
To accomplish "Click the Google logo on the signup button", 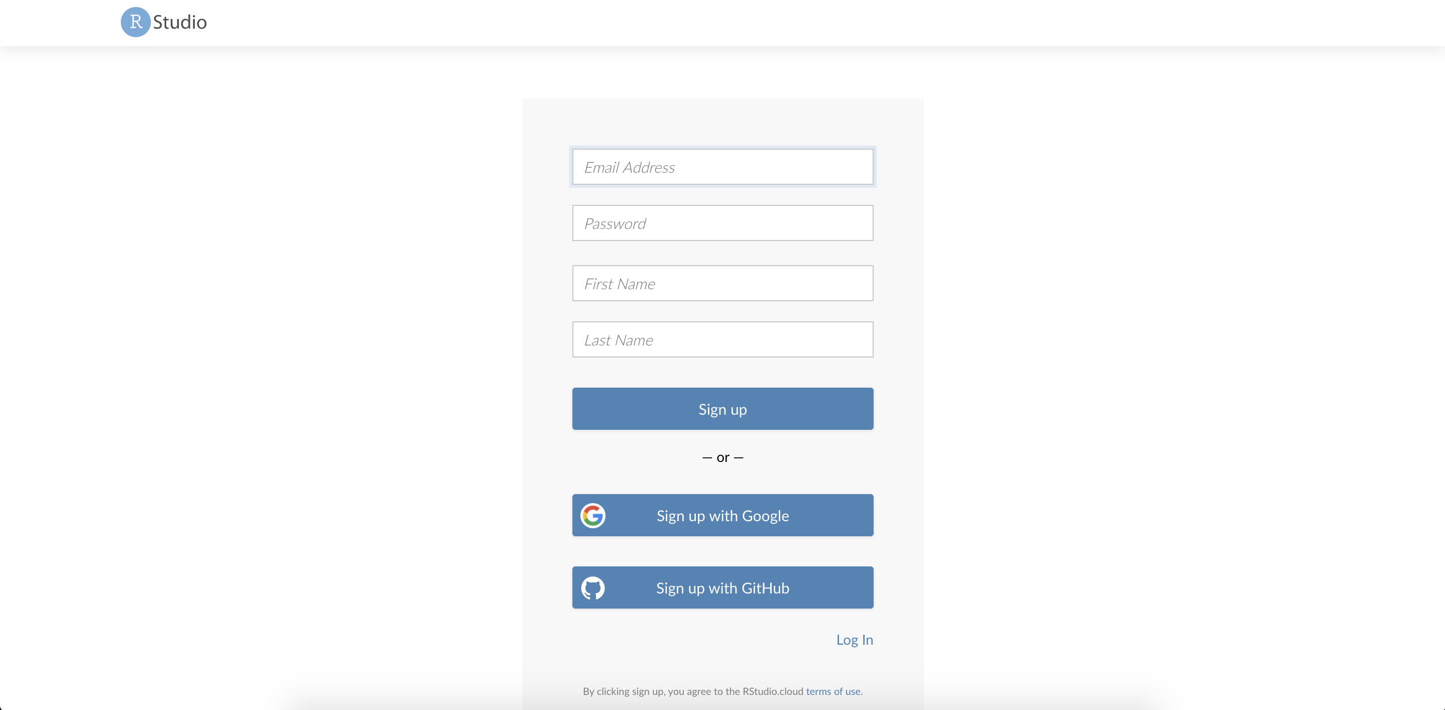I will coord(593,515).
